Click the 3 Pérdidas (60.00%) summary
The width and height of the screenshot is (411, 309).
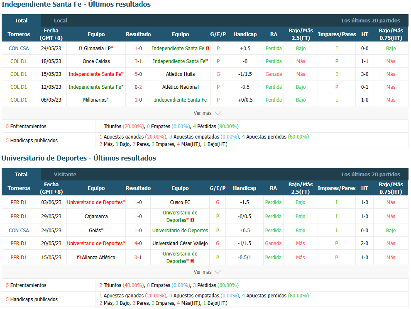216,285
